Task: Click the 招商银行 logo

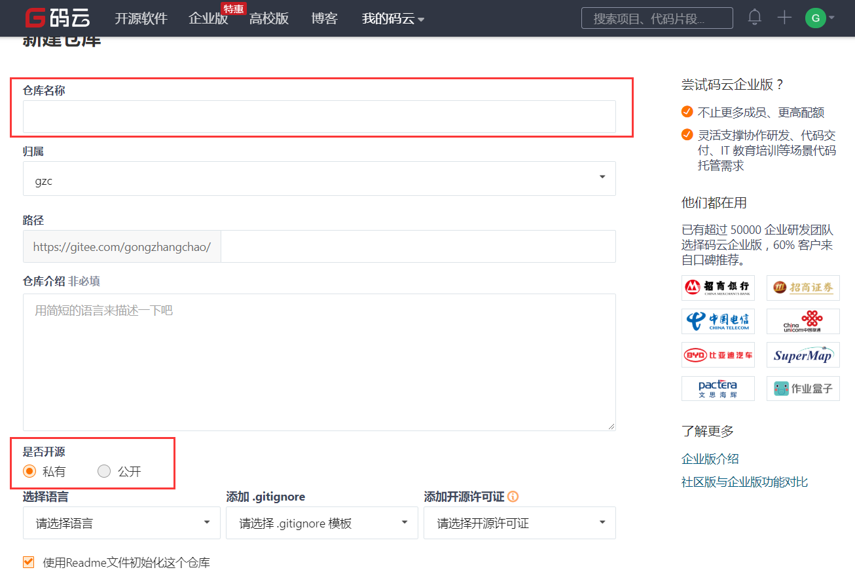Action: (x=718, y=287)
